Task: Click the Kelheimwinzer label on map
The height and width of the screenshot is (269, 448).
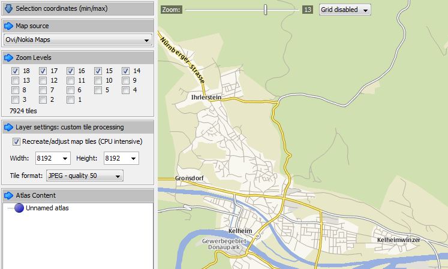Action: coord(399,240)
